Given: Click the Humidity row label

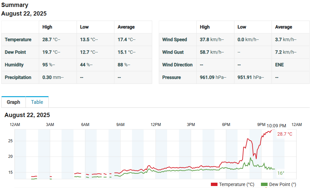Looking at the screenshot, I should (x=14, y=65).
